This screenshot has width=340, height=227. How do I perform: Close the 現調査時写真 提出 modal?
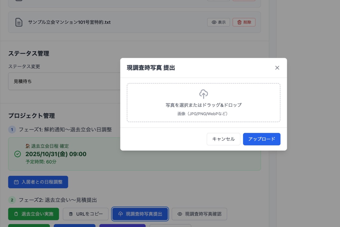[277, 68]
